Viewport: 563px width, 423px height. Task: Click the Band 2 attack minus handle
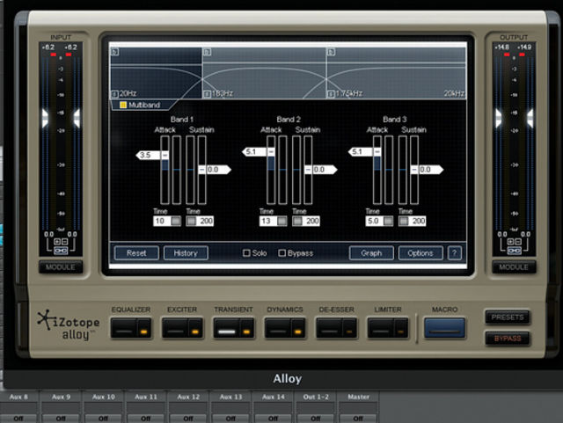tap(271, 152)
